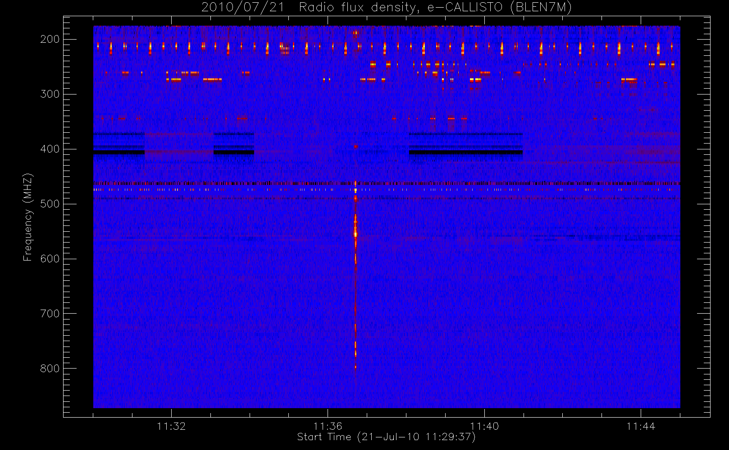Select the 'Frequency (MHZ)' axis label

point(28,217)
